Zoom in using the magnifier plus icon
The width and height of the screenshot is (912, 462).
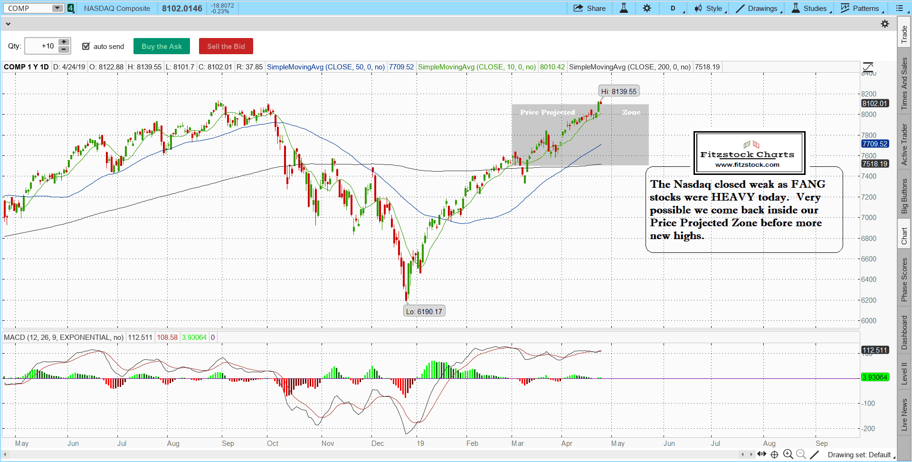[x=788, y=454]
